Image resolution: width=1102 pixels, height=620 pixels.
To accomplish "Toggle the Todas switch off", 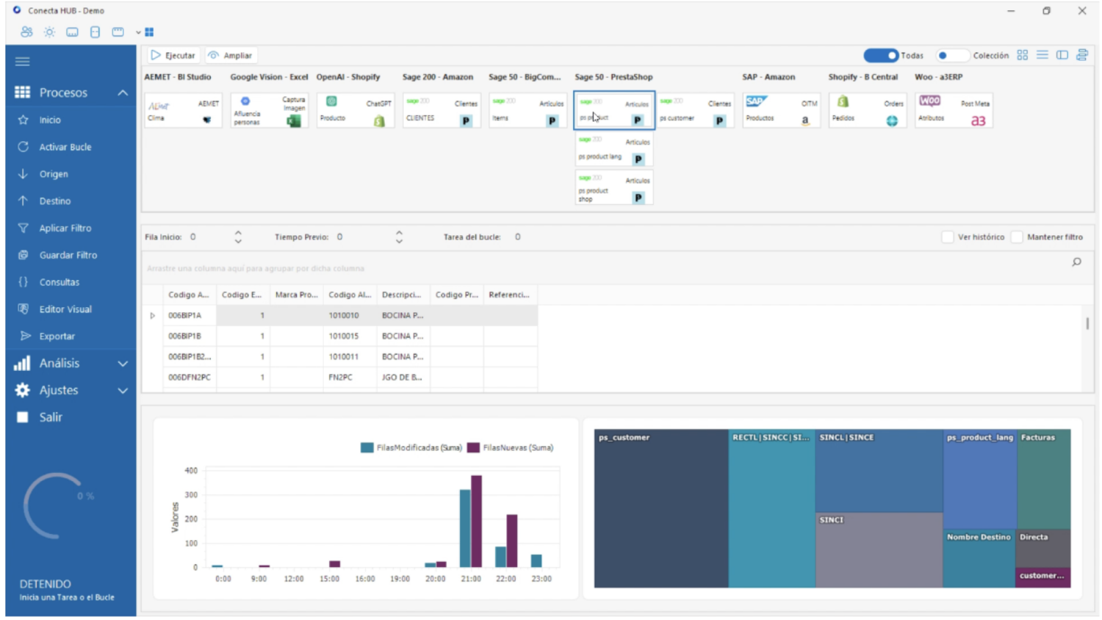I will [x=881, y=56].
